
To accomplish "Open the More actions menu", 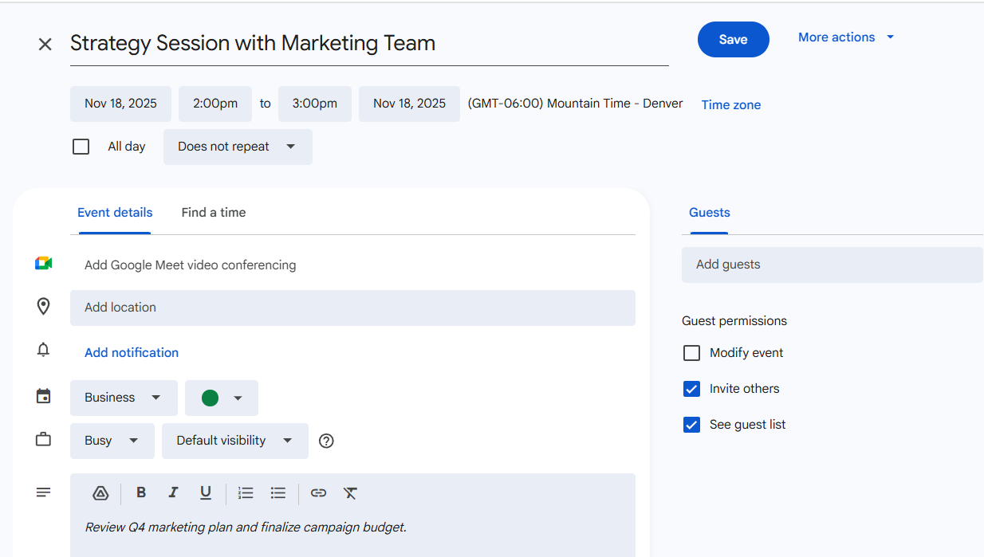I will click(x=845, y=37).
